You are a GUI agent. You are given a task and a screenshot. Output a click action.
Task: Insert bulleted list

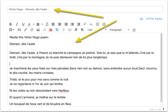[x=98, y=24]
